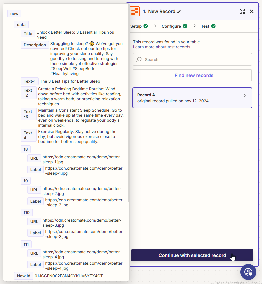Expand Record A with its chevron arrow
Screen dimensions: 262x284
point(245,95)
